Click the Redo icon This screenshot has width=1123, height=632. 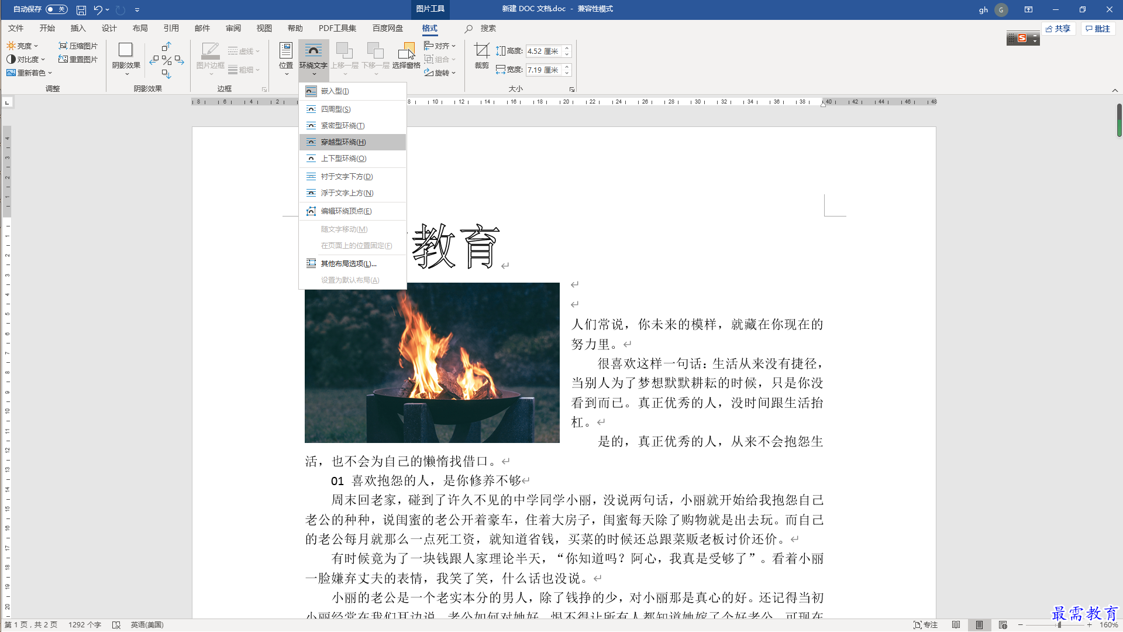coord(120,10)
